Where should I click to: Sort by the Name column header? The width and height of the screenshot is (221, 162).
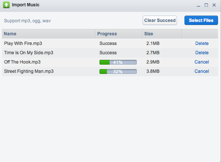click(48, 34)
